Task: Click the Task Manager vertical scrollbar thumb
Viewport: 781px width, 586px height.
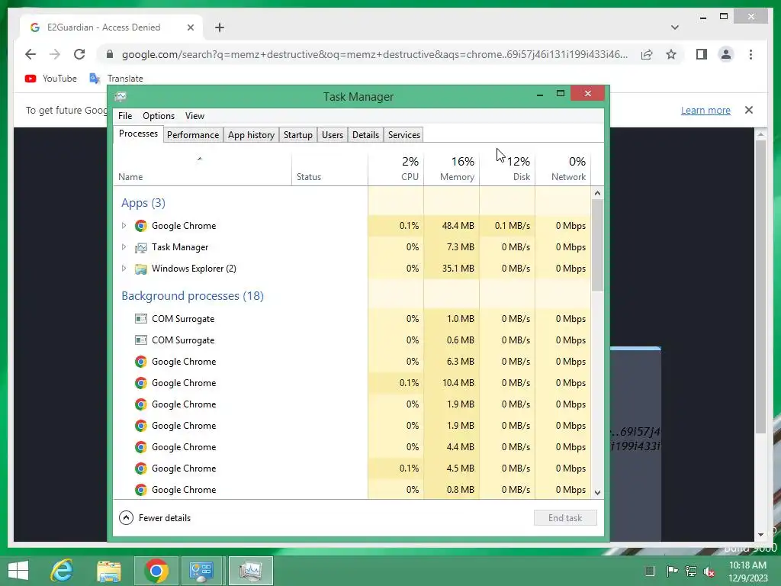Action: pyautogui.click(x=598, y=245)
